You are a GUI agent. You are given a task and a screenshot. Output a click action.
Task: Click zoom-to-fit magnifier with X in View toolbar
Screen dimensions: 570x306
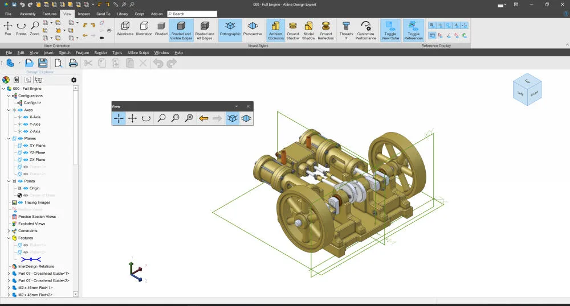click(189, 118)
